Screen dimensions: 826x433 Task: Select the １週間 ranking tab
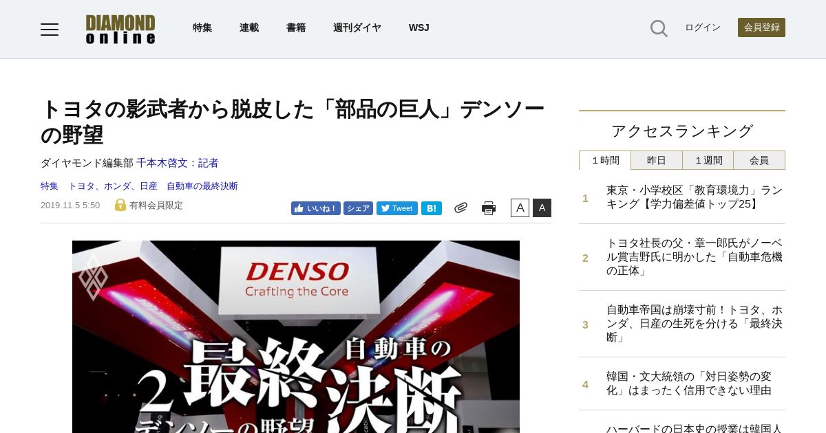708,160
